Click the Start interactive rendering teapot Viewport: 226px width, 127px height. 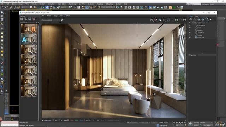coord(177,20)
